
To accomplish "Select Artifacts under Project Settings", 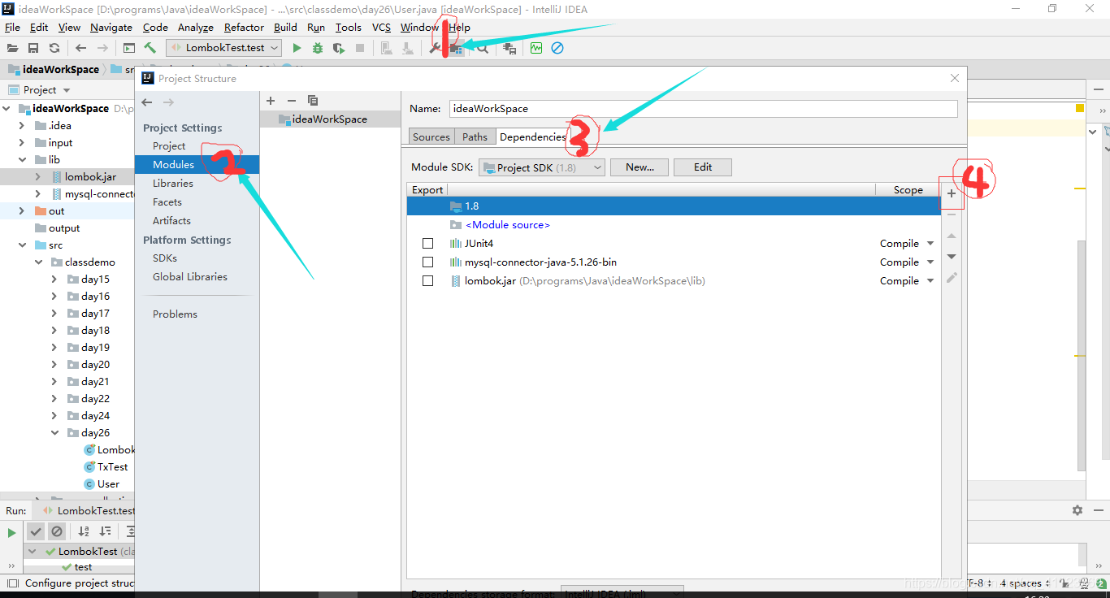I will 171,221.
